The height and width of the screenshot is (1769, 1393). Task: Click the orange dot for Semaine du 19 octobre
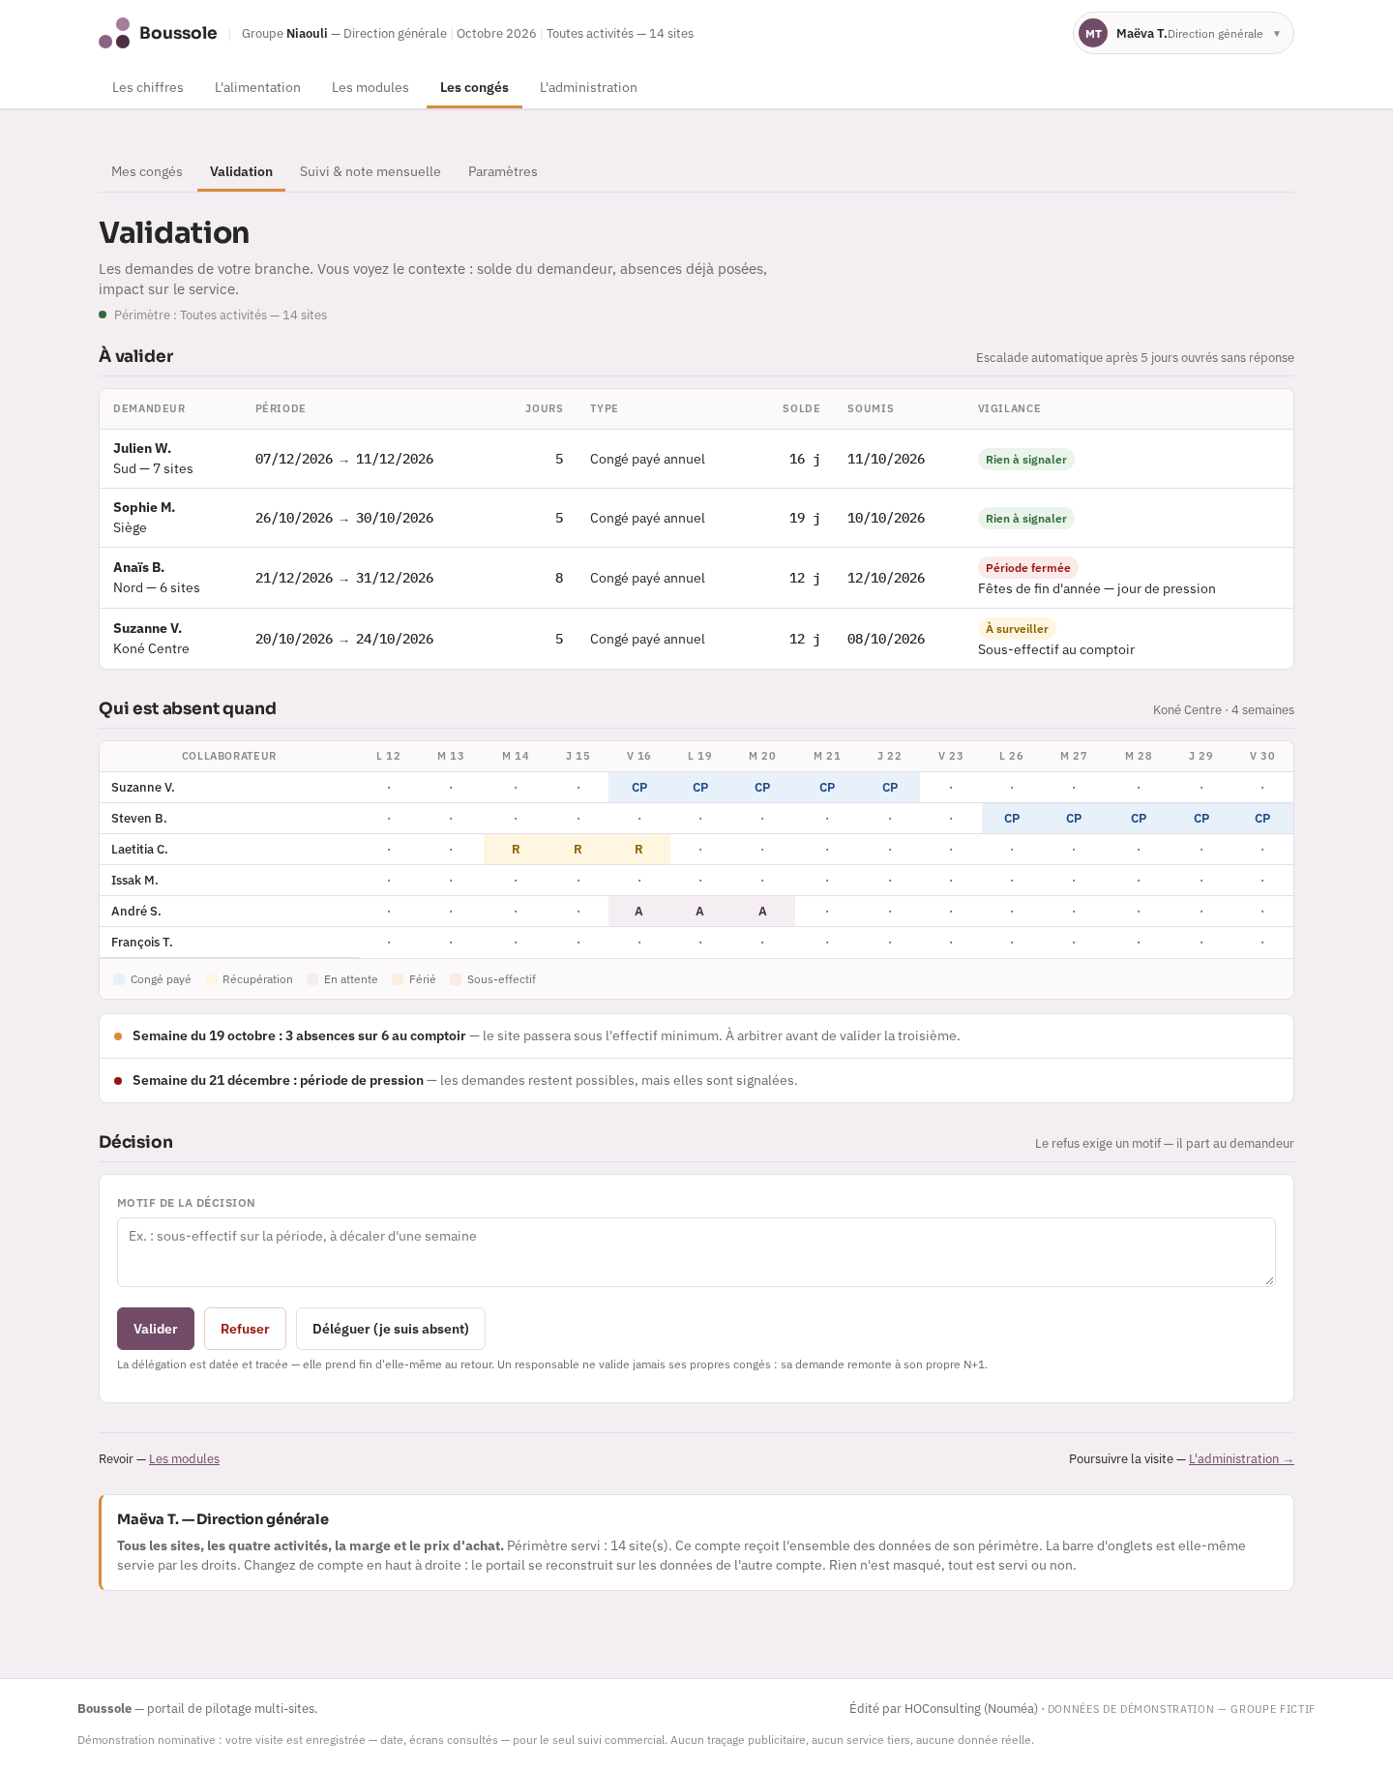[118, 1036]
